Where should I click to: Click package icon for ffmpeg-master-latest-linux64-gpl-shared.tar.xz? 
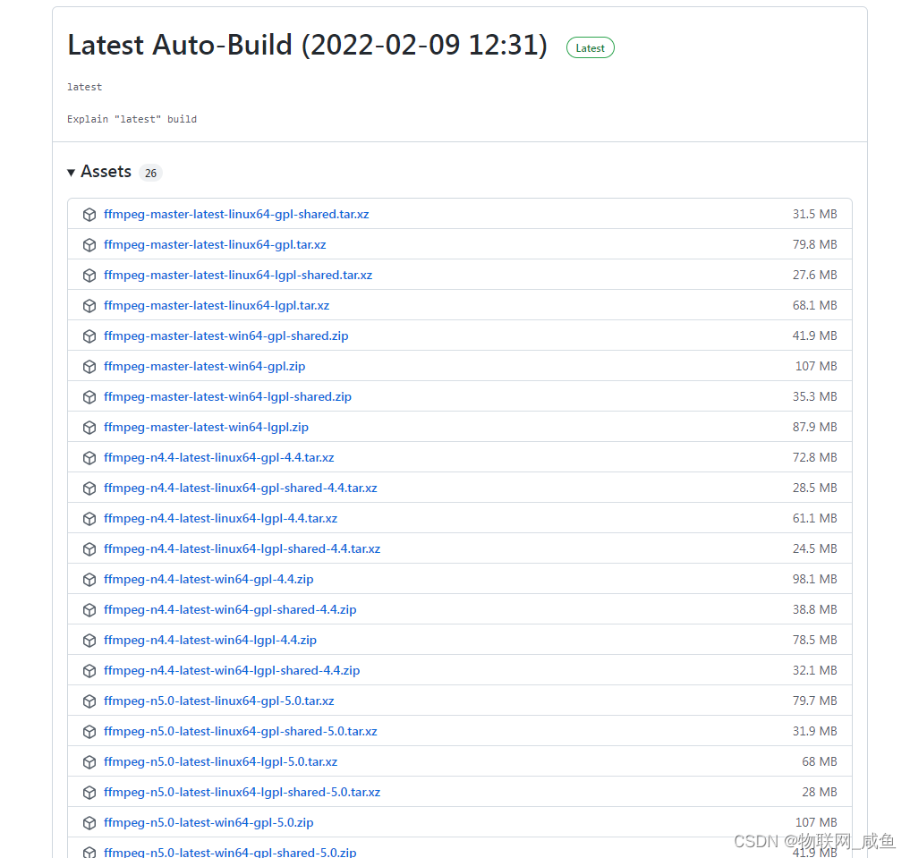89,215
